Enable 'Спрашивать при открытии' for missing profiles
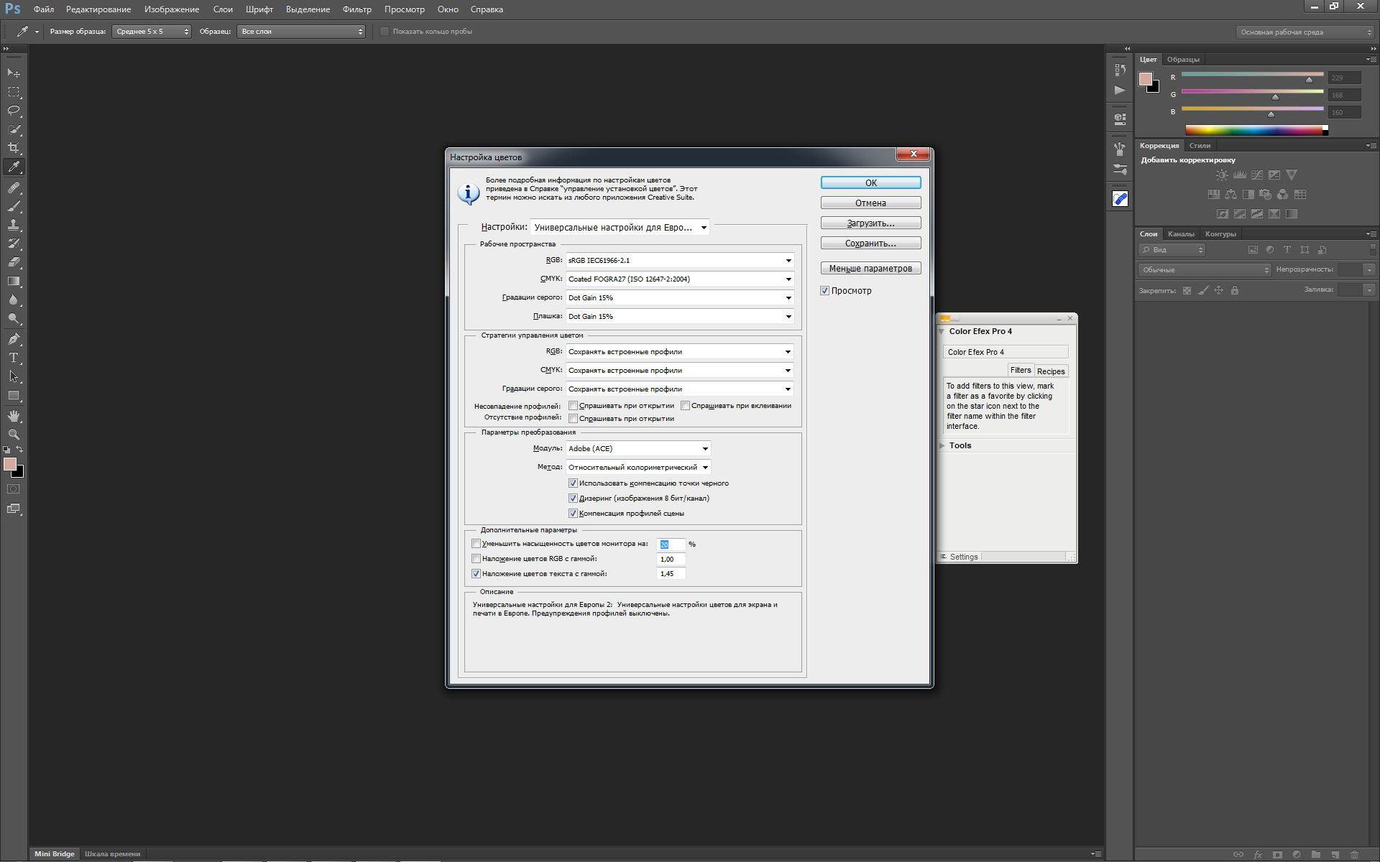 click(x=573, y=418)
